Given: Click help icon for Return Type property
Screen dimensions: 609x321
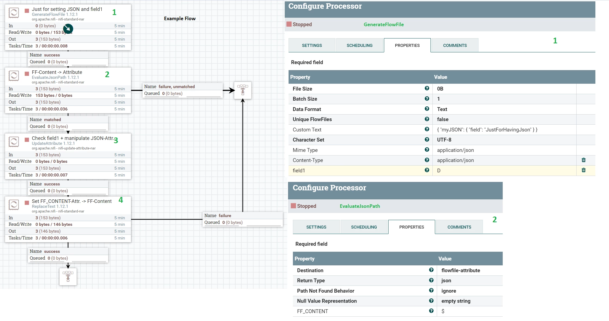Looking at the screenshot, I should point(431,280).
